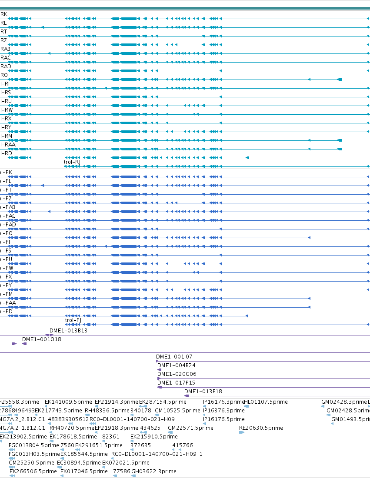This screenshot has width=370, height=478.
Task: Select EST RH40720.5prime
Action: click(x=72, y=428)
